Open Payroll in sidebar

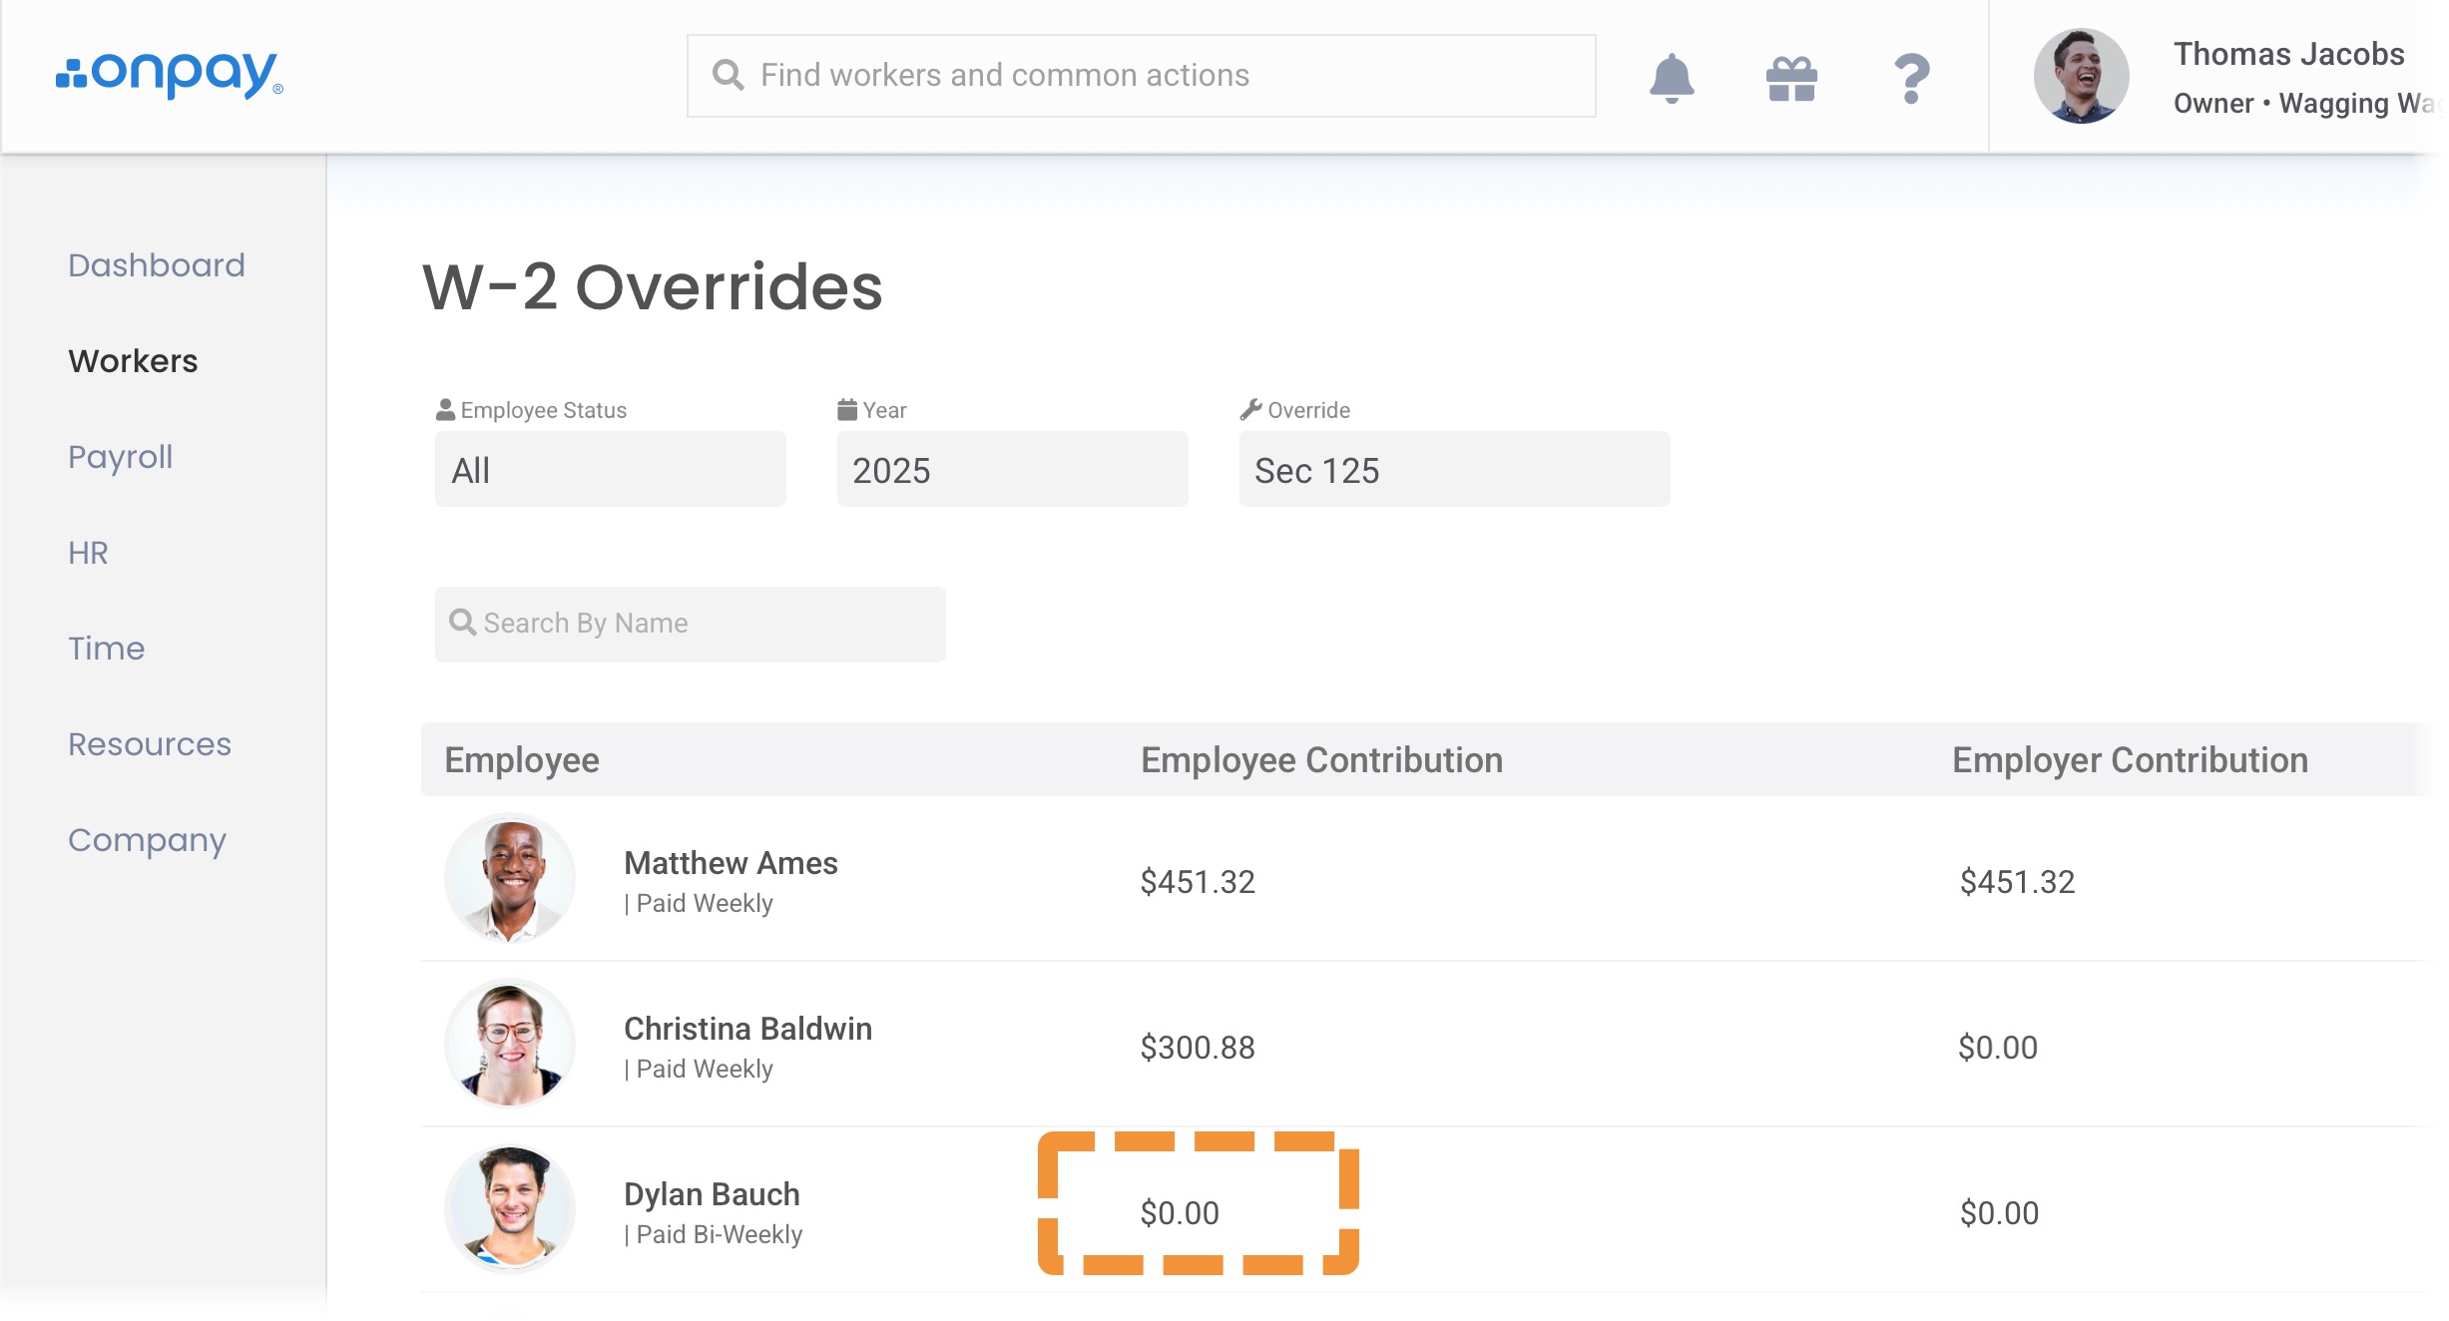(x=121, y=457)
